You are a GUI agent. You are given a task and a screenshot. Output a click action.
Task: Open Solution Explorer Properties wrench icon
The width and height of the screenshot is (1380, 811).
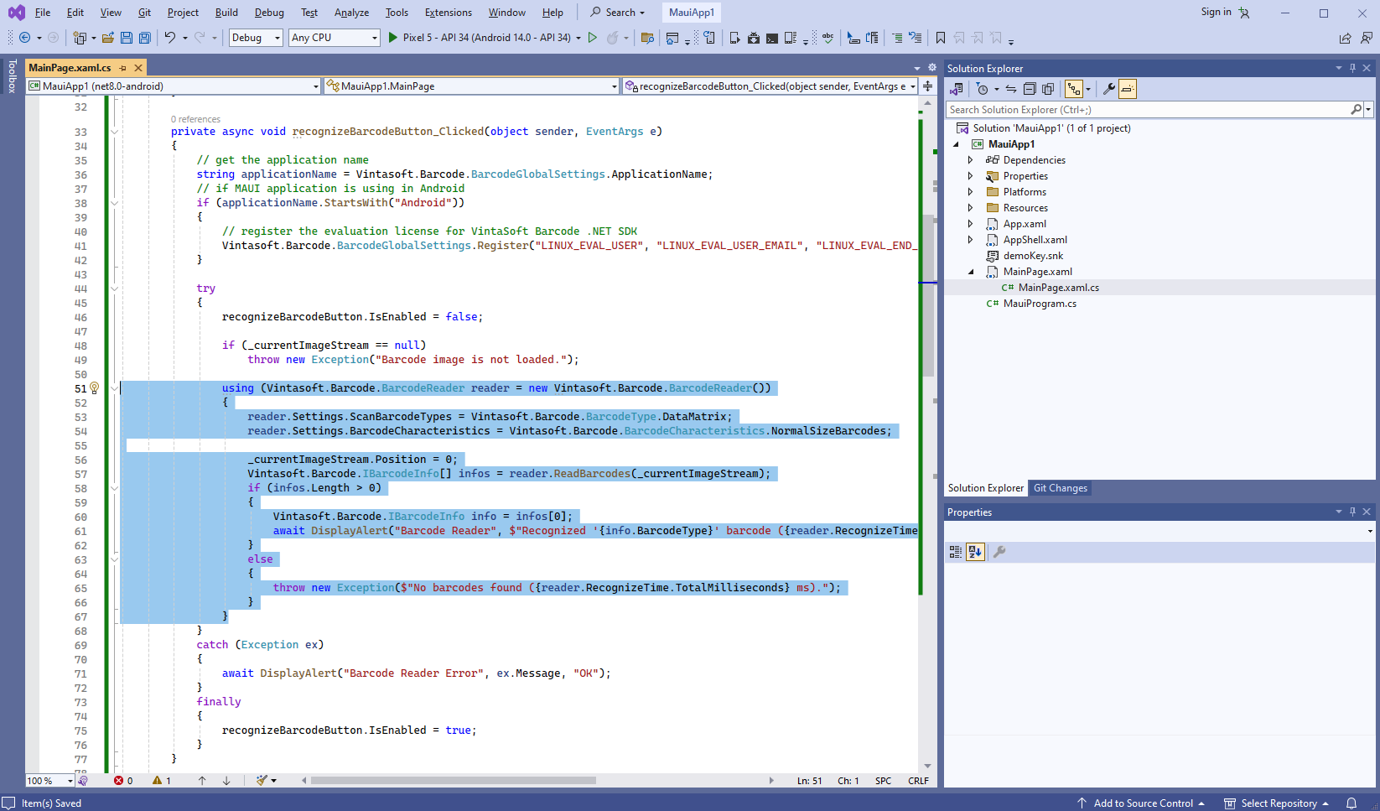(1108, 89)
